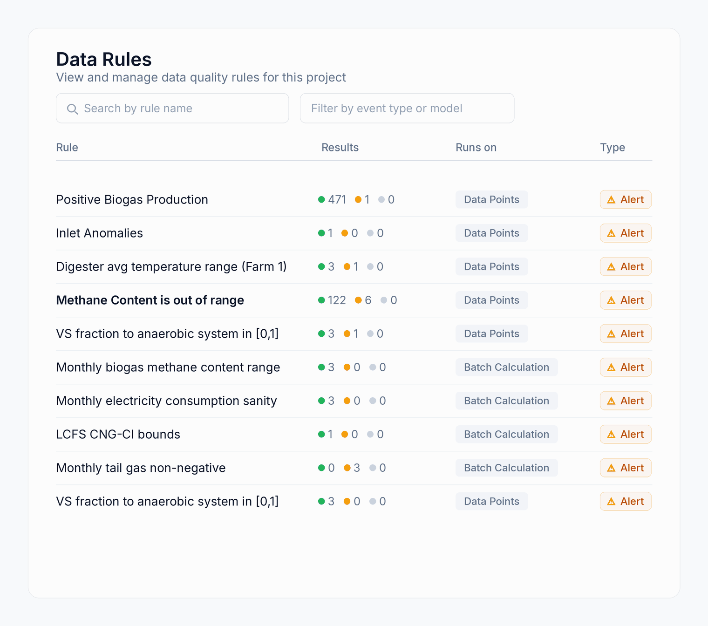Click green 1 count in LCFS CNG-CI bounds row
Image resolution: width=708 pixels, height=626 pixels.
[326, 434]
